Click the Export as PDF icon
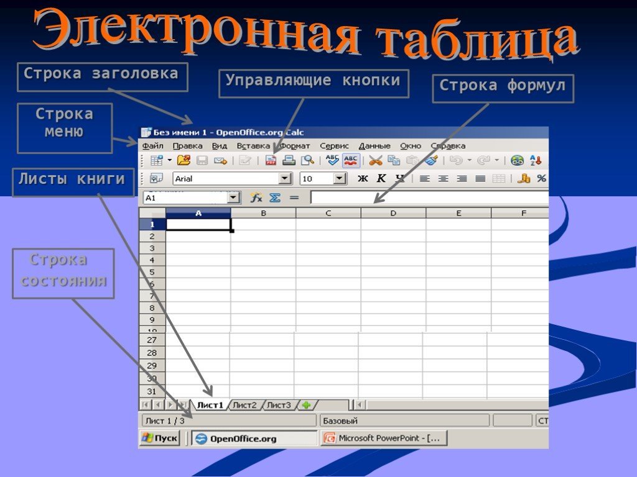 pyautogui.click(x=271, y=160)
